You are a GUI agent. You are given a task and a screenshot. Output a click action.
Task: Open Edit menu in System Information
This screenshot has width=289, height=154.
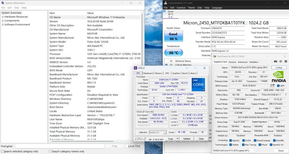[9, 8]
